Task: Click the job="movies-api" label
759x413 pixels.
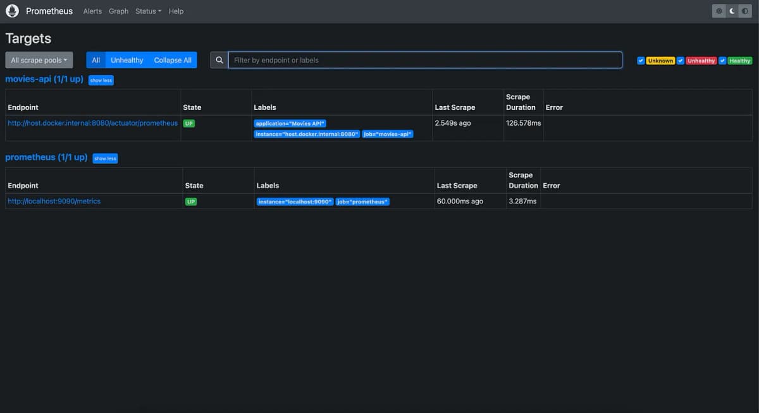Action: pyautogui.click(x=388, y=135)
